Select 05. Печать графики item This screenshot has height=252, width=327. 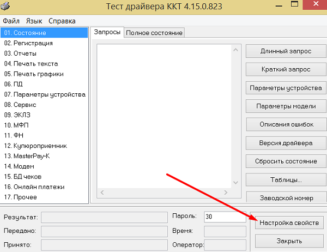coord(44,74)
